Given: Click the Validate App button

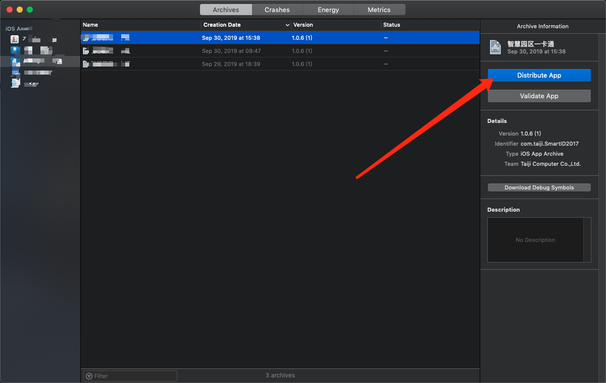Looking at the screenshot, I should [539, 96].
